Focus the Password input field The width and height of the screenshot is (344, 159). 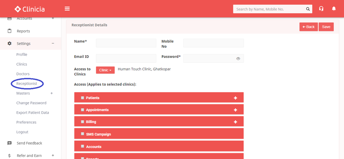[213, 58]
